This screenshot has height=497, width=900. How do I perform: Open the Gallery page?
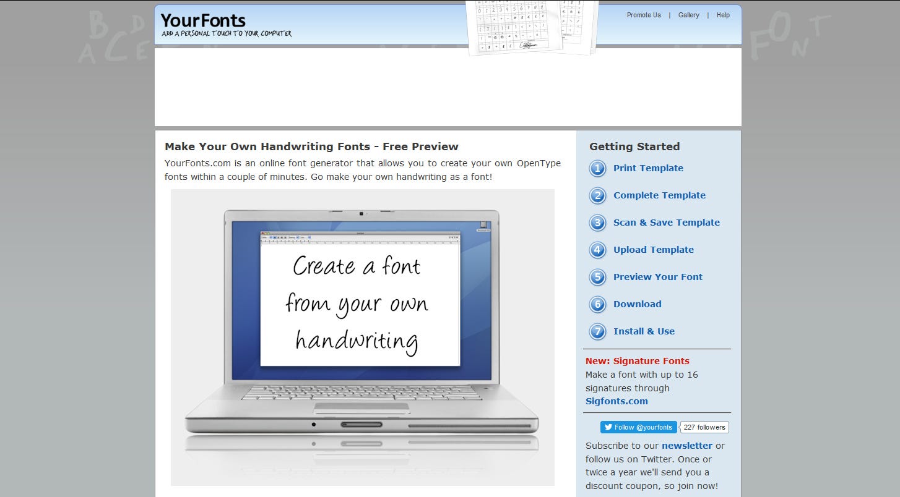coord(688,15)
